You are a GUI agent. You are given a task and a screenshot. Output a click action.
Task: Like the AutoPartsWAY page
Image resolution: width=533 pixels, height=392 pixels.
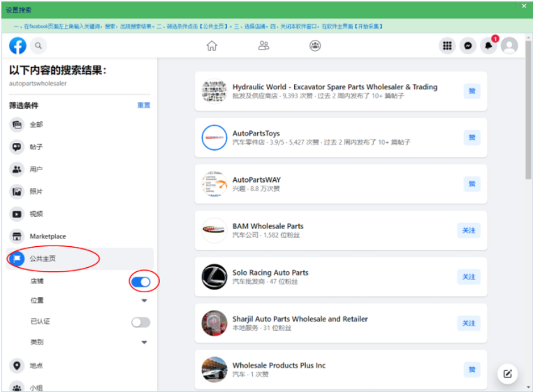tap(472, 184)
